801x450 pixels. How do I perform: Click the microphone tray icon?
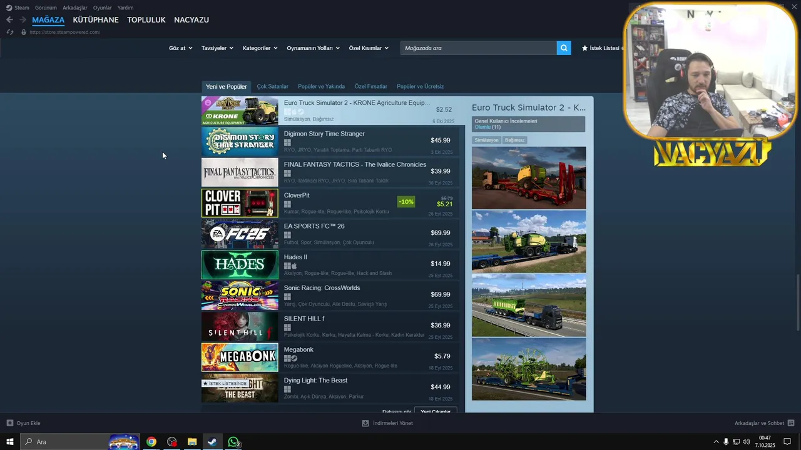coord(726,442)
